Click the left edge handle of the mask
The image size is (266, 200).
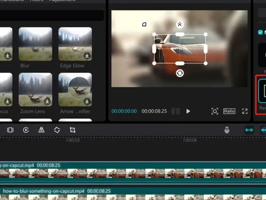click(x=154, y=49)
